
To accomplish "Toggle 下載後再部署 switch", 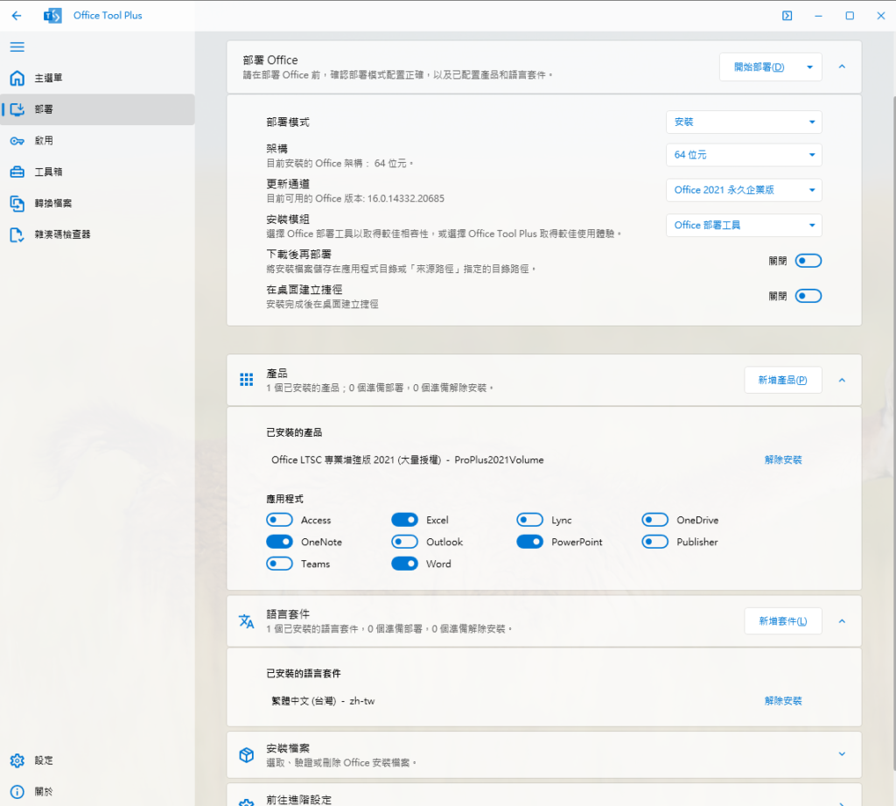I will point(808,261).
